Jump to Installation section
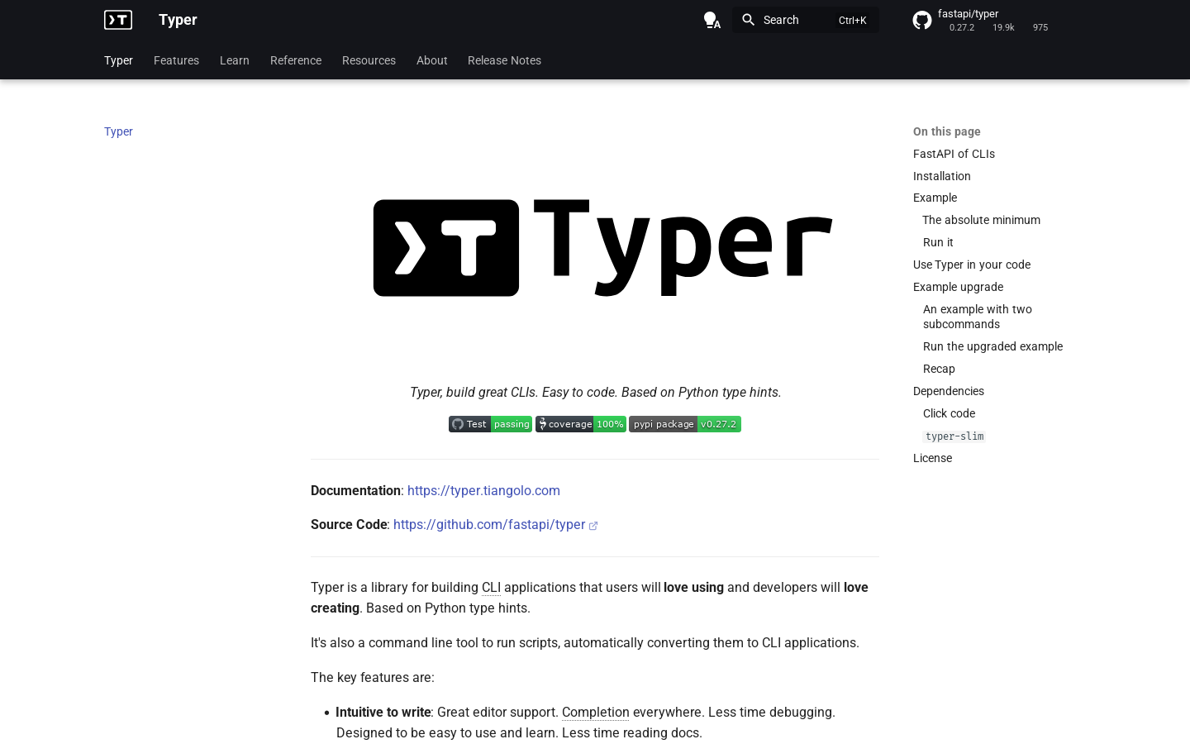This screenshot has width=1190, height=744. (x=942, y=176)
